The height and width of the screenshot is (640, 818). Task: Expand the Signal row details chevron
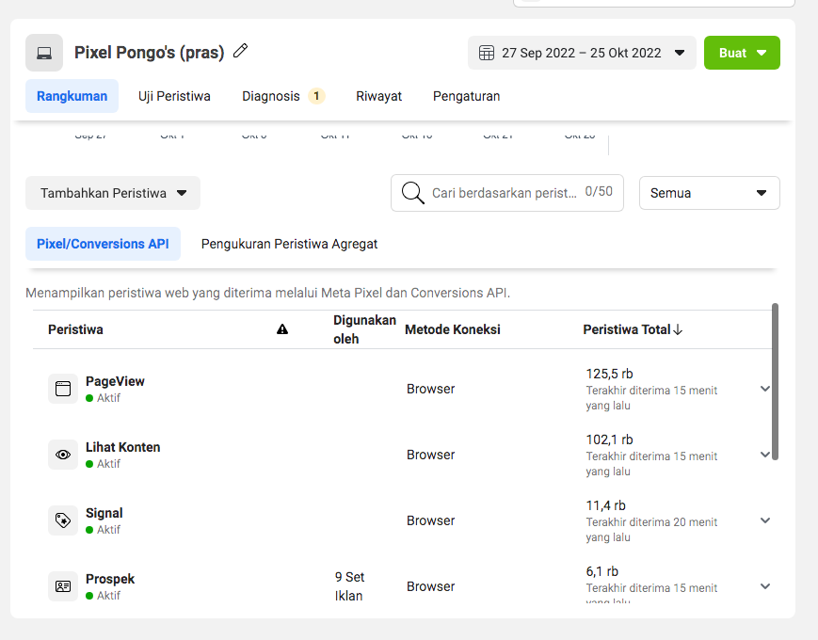[x=765, y=520]
